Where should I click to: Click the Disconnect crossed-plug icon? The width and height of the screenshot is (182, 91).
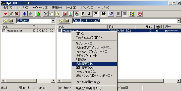(17, 14)
